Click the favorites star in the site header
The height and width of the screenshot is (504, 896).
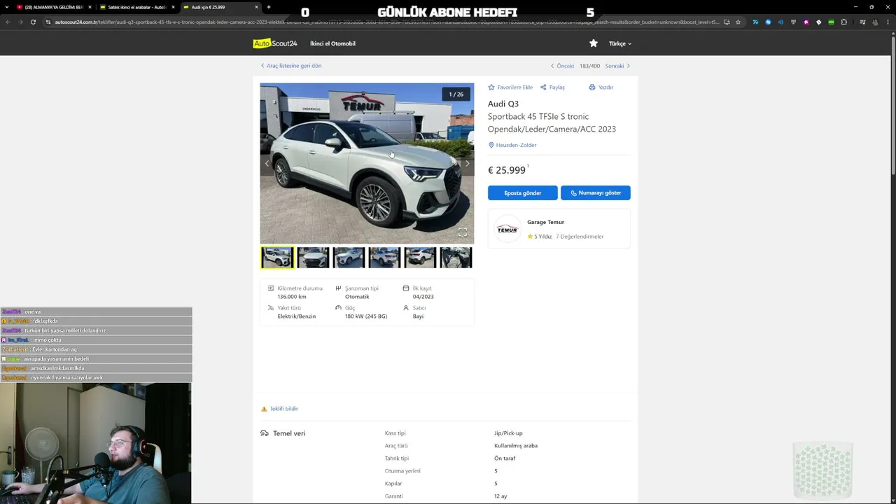point(594,43)
